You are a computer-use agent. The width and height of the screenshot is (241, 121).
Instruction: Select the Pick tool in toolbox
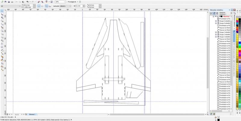(2, 11)
